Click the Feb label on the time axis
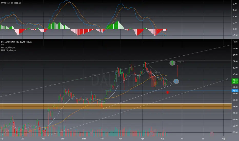The width and height of the screenshot is (239, 141). point(102,139)
